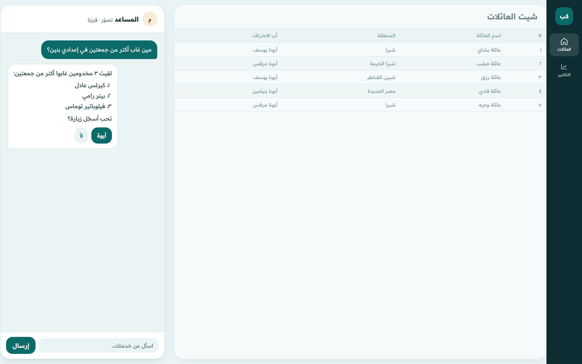Click فيلوباتير توماس in the assistant list
The height and width of the screenshot is (364, 582).
tap(85, 106)
